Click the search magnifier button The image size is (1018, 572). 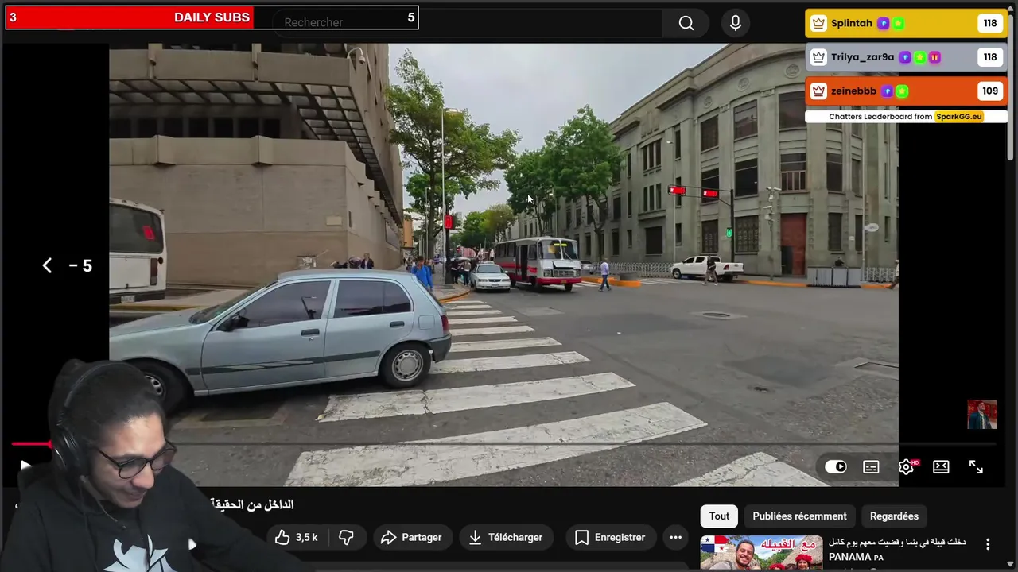686,23
